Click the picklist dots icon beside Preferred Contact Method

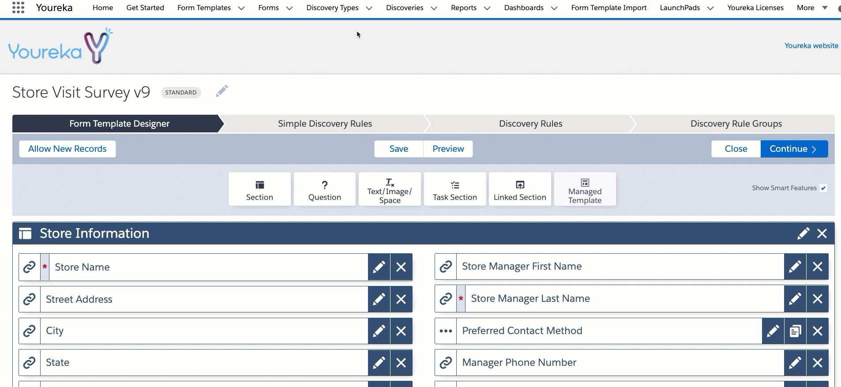tap(446, 331)
